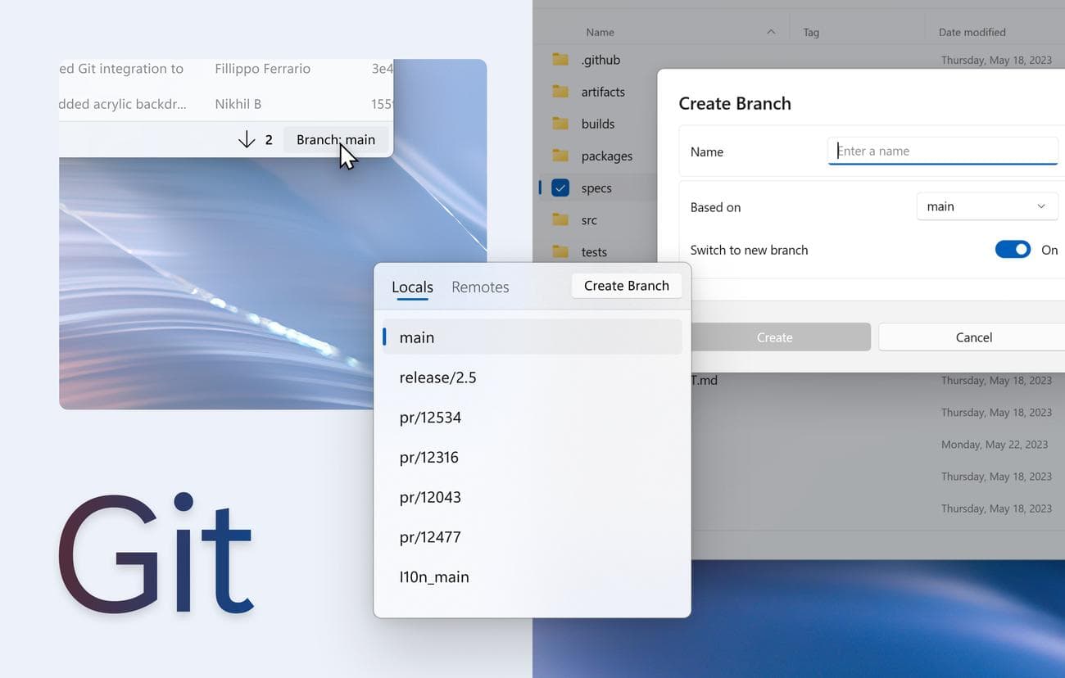Open the Based on branch dropdown

pyautogui.click(x=986, y=206)
